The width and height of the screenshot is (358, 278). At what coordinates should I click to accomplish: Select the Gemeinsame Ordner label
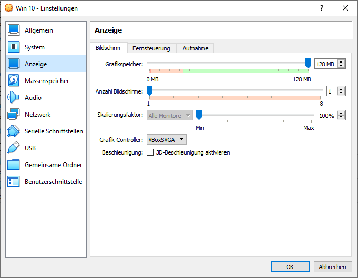coord(53,165)
